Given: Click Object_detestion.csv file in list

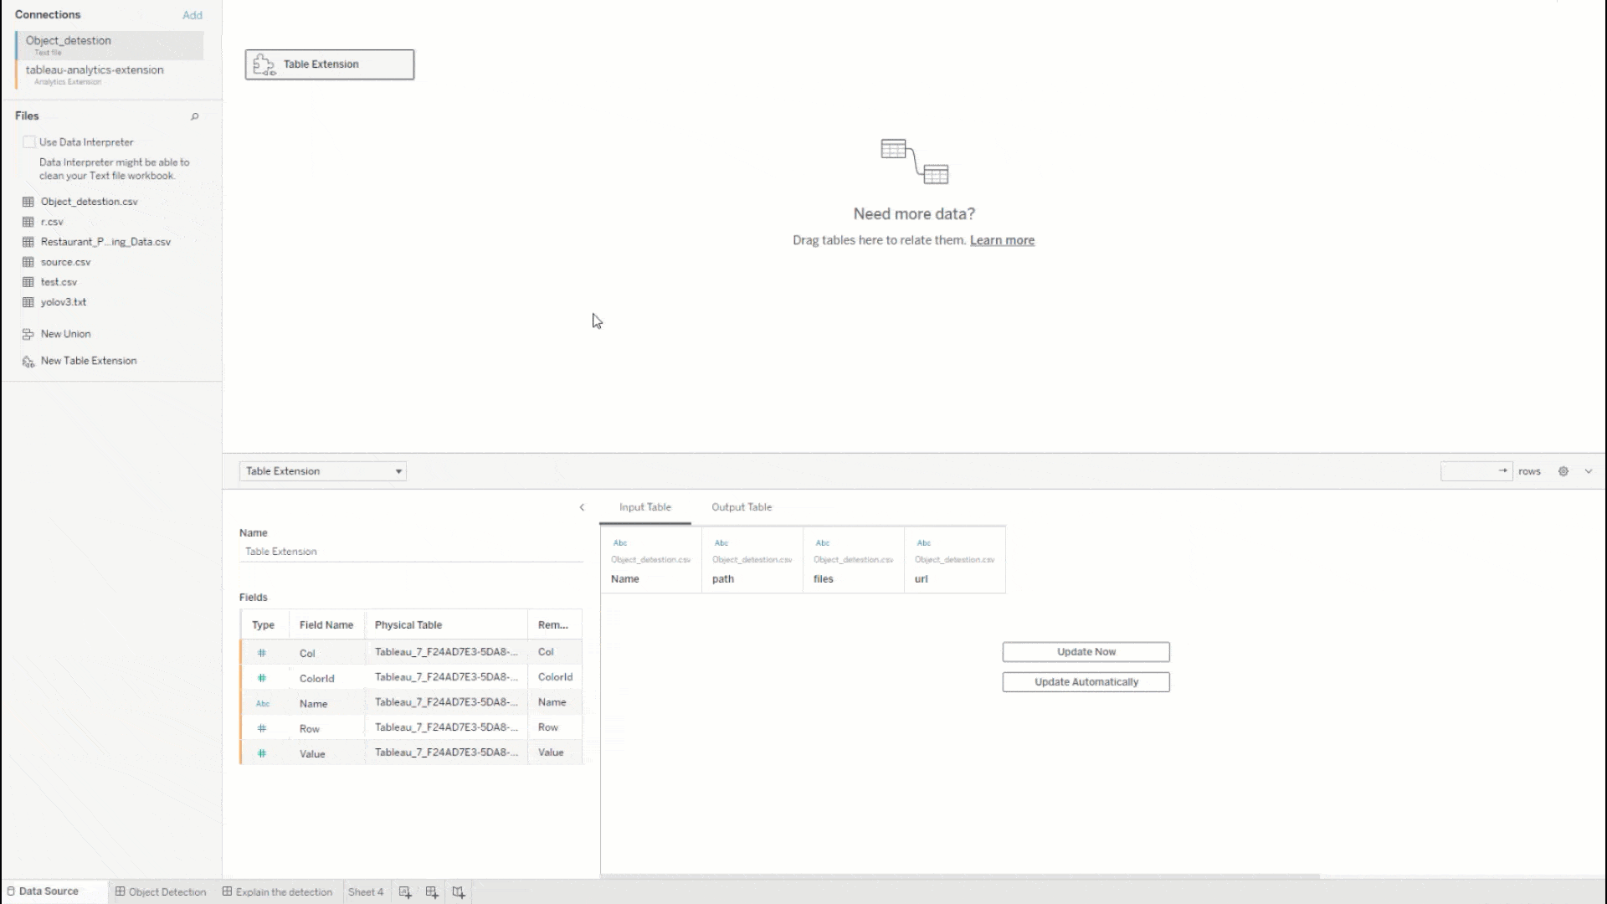Looking at the screenshot, I should point(90,201).
